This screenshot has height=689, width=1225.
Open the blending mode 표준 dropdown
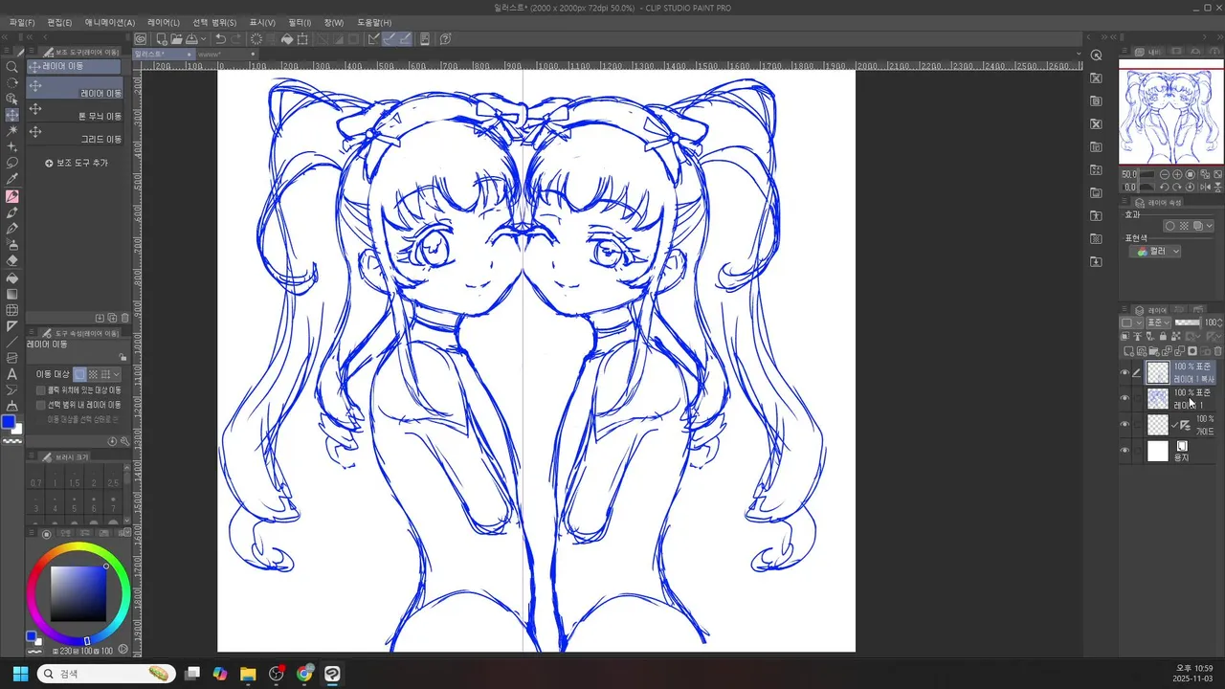[1159, 322]
